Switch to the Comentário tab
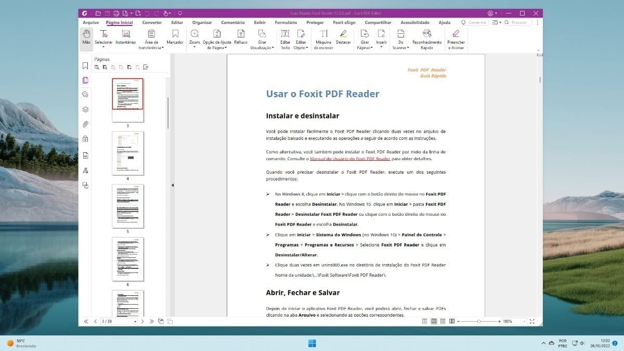The height and width of the screenshot is (351, 624). pos(232,22)
